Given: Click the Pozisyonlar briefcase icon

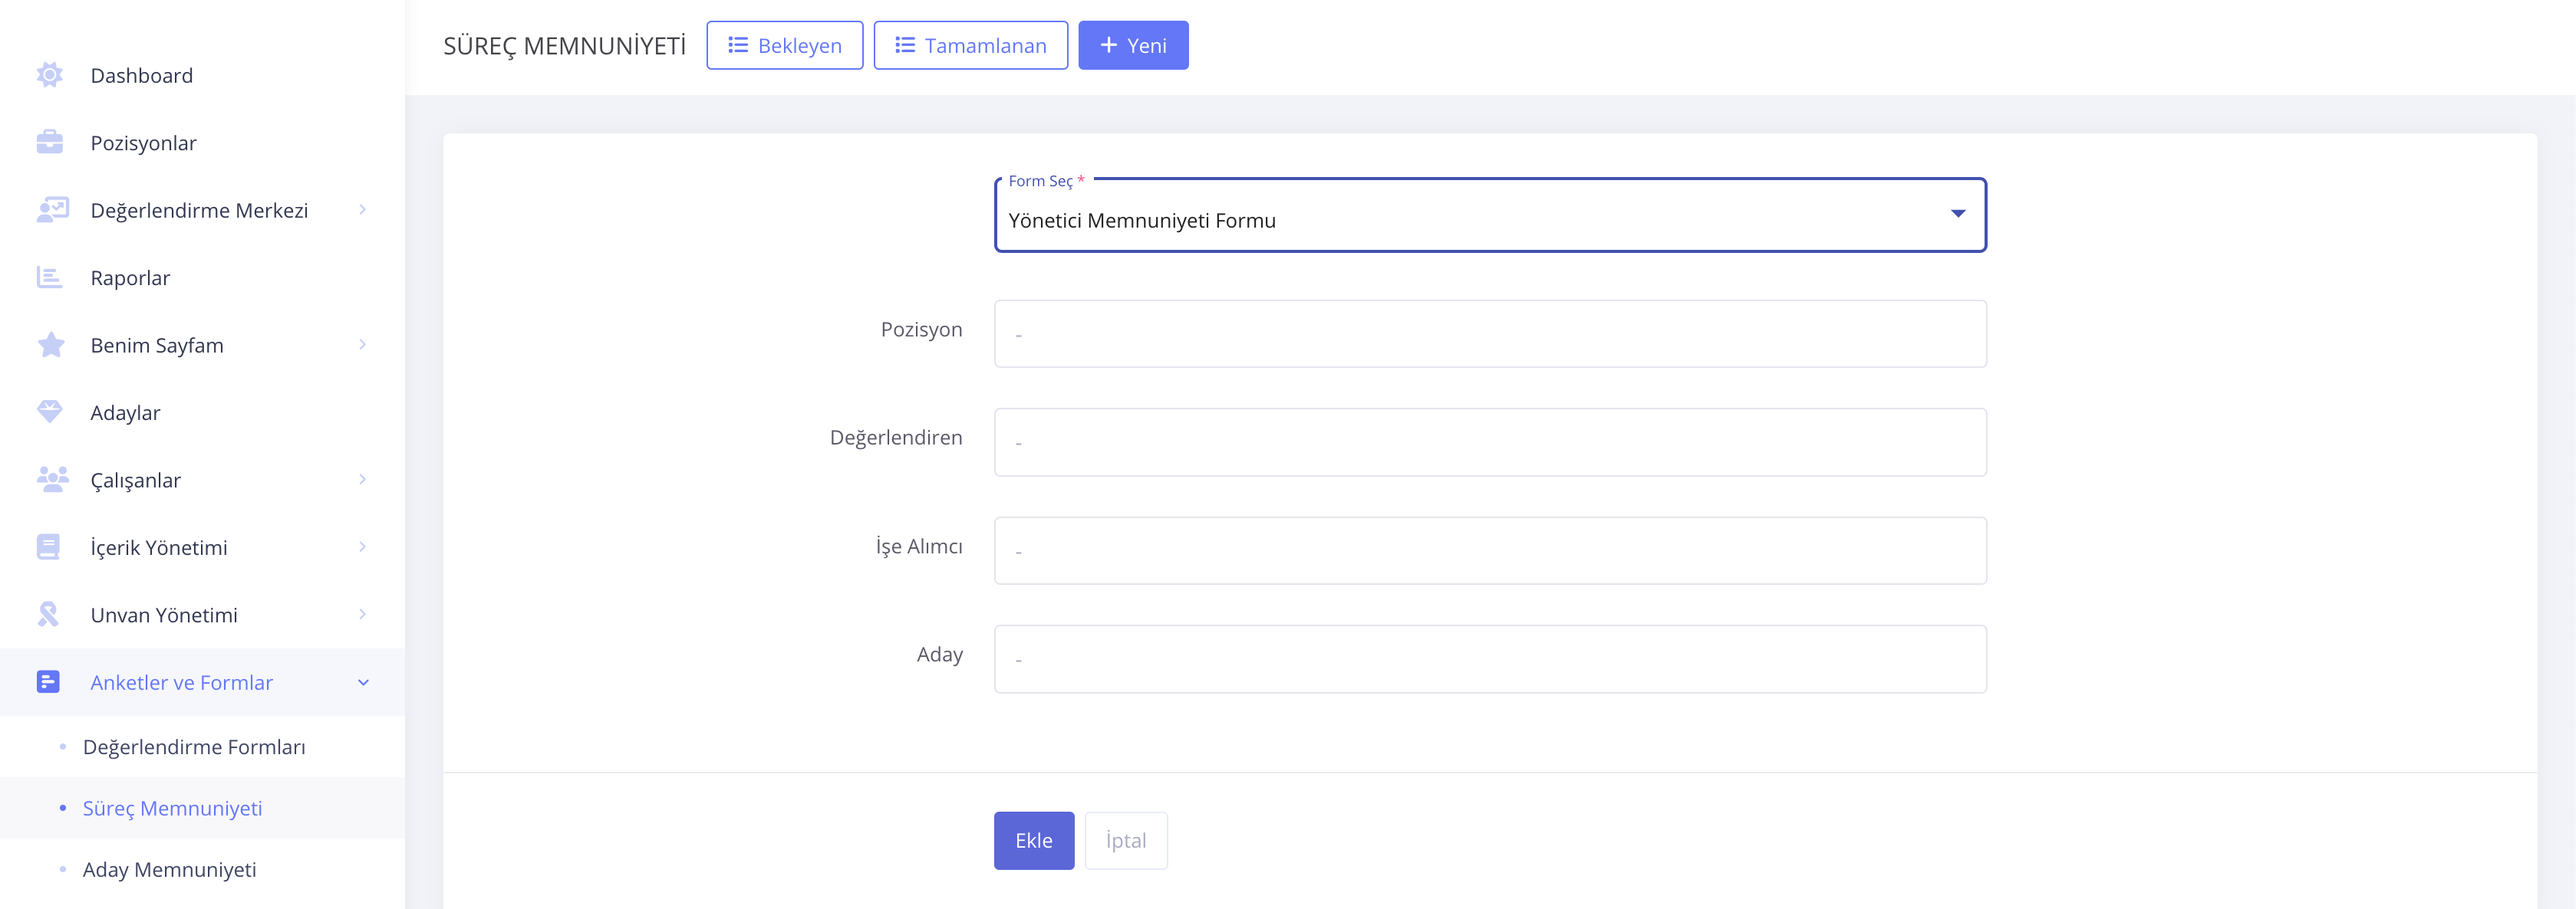Looking at the screenshot, I should pos(49,143).
